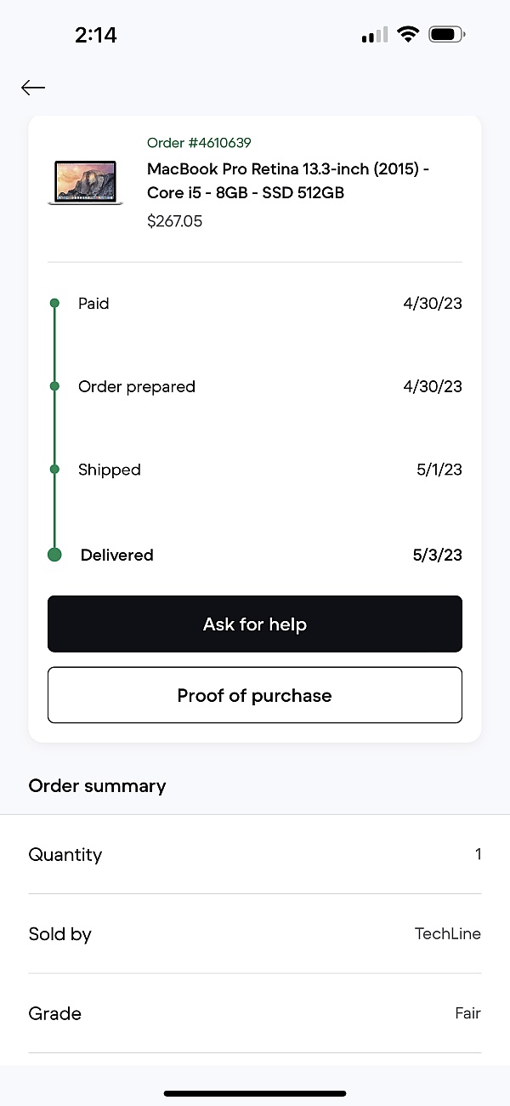Tap the 5/3/23 delivered date
The width and height of the screenshot is (510, 1106).
pos(437,555)
